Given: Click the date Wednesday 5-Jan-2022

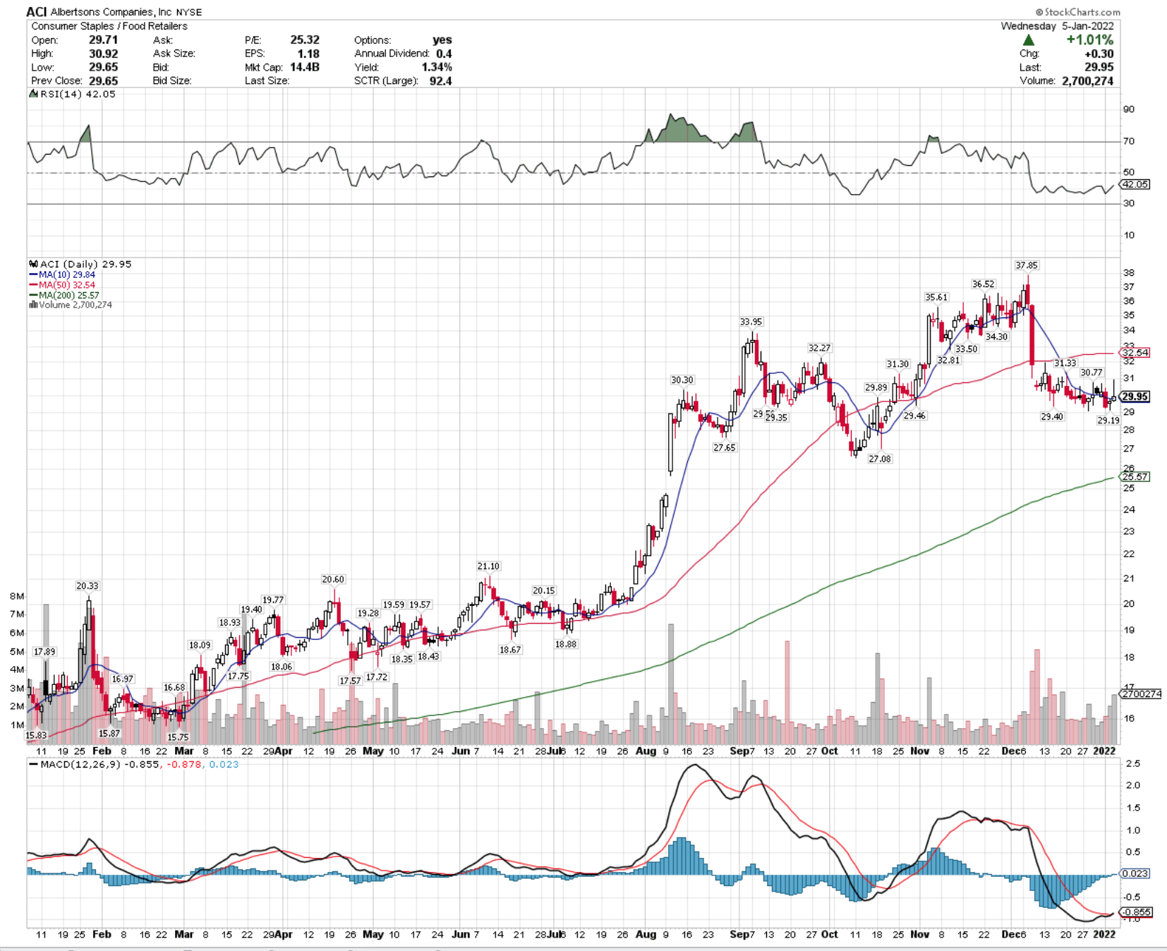Looking at the screenshot, I should point(1057,26).
